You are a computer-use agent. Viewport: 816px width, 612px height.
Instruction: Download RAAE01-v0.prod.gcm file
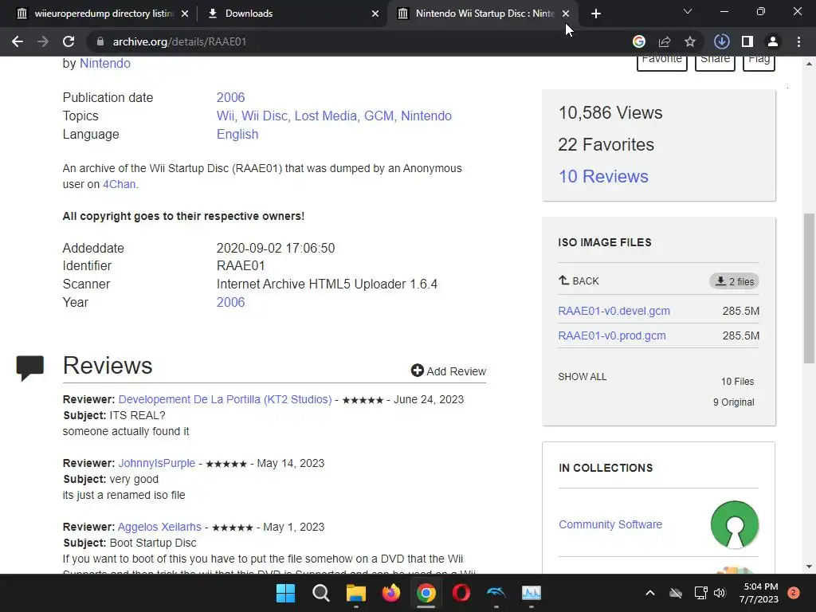click(x=611, y=335)
